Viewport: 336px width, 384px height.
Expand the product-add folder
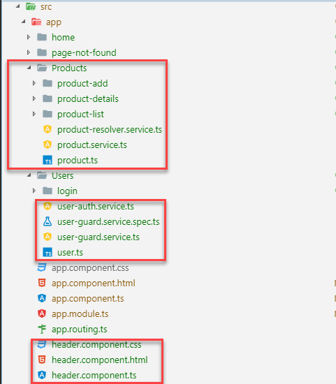(x=34, y=83)
